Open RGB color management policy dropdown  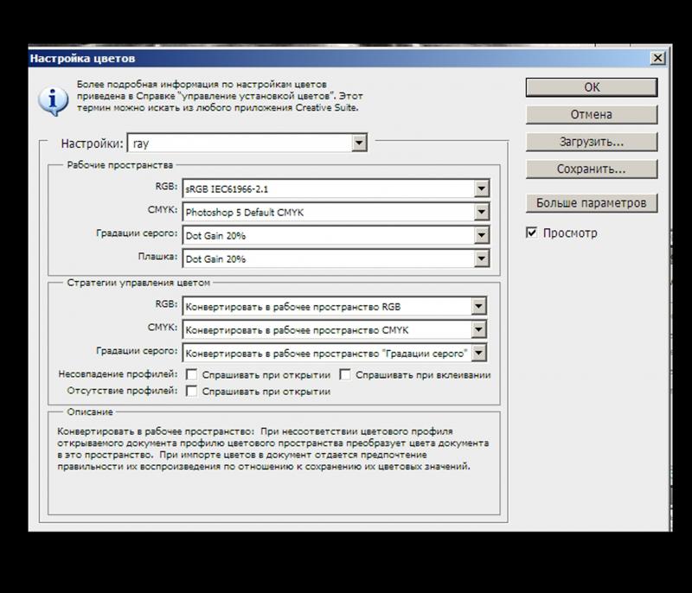[x=478, y=306]
